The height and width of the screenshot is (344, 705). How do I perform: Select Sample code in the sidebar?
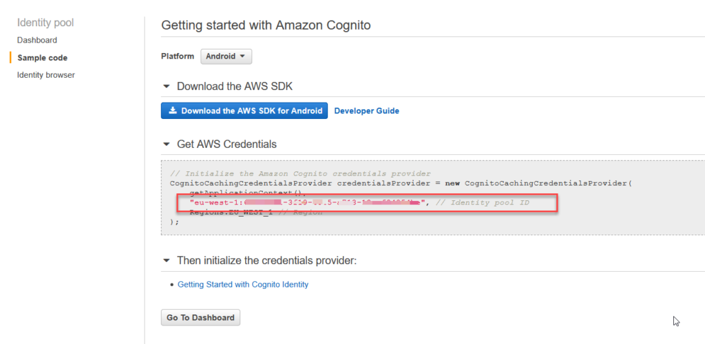(42, 58)
